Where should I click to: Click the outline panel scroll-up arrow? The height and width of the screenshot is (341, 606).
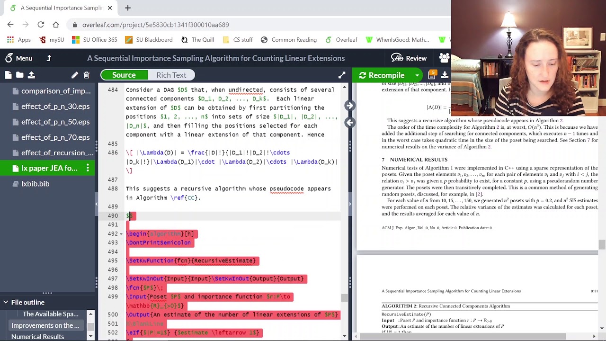coord(90,314)
